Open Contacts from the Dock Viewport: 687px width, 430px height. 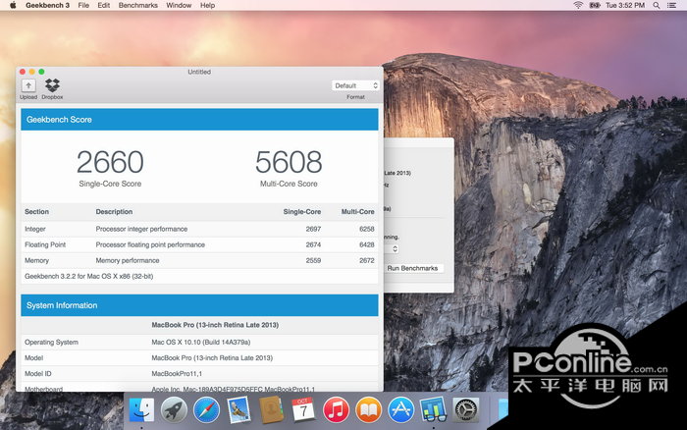click(271, 410)
